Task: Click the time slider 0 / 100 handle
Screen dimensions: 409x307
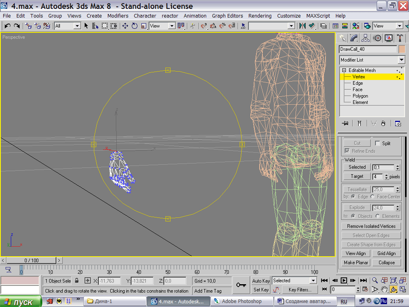Action: click(x=31, y=260)
